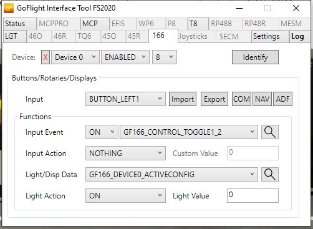Click the search icon next to Light/Disp Data

(270, 174)
